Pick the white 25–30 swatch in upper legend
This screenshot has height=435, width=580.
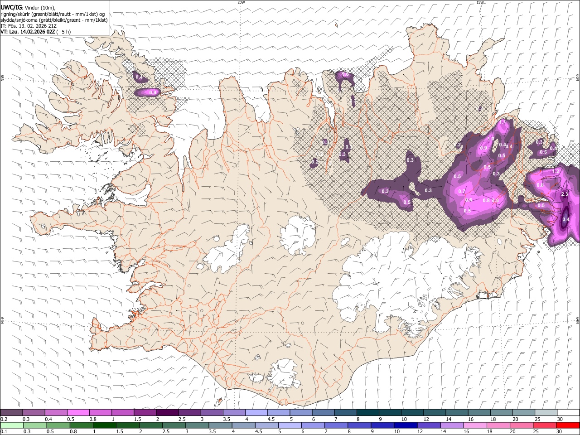(546, 412)
